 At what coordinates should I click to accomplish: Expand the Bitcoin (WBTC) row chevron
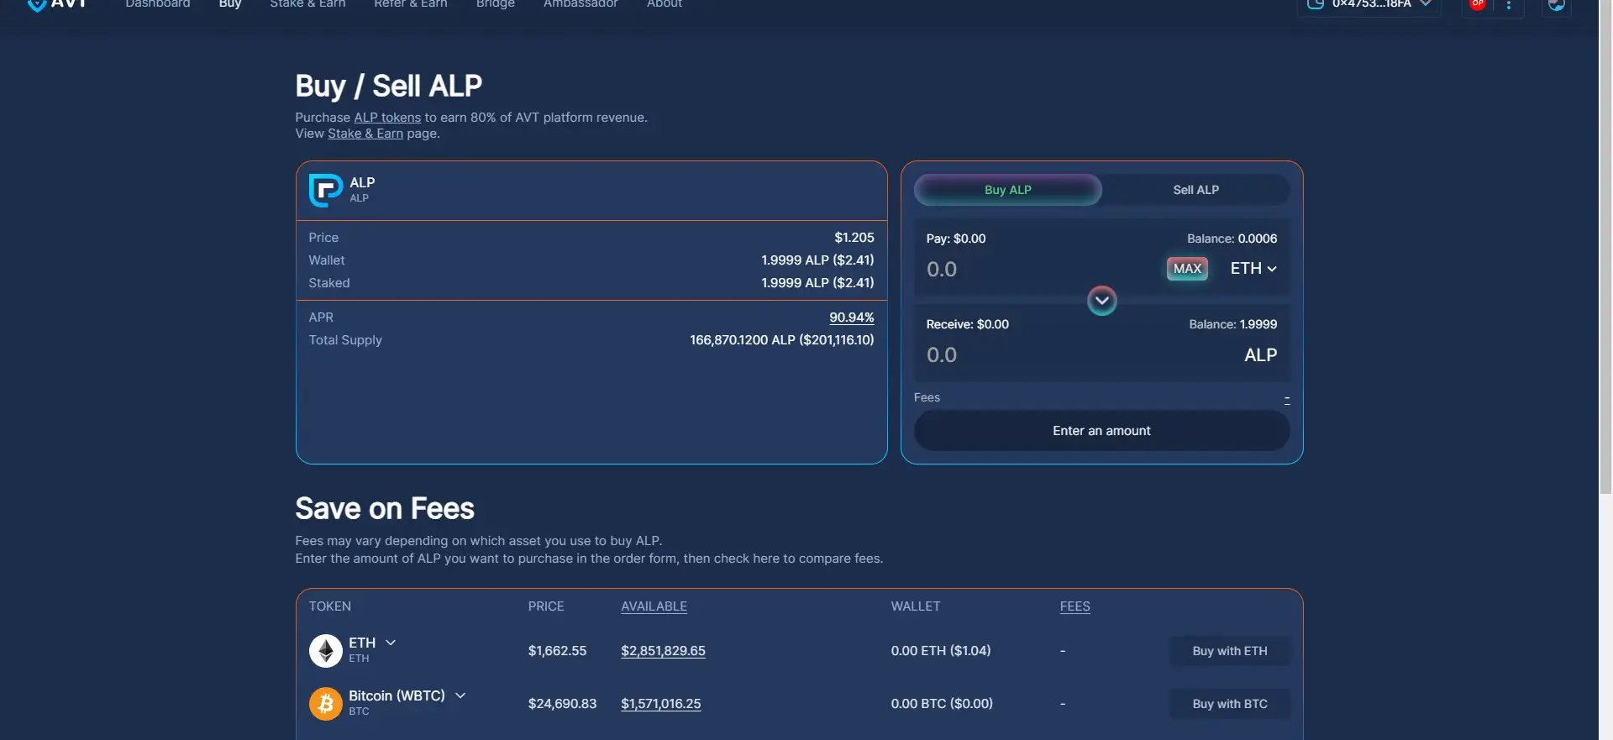[x=460, y=695]
